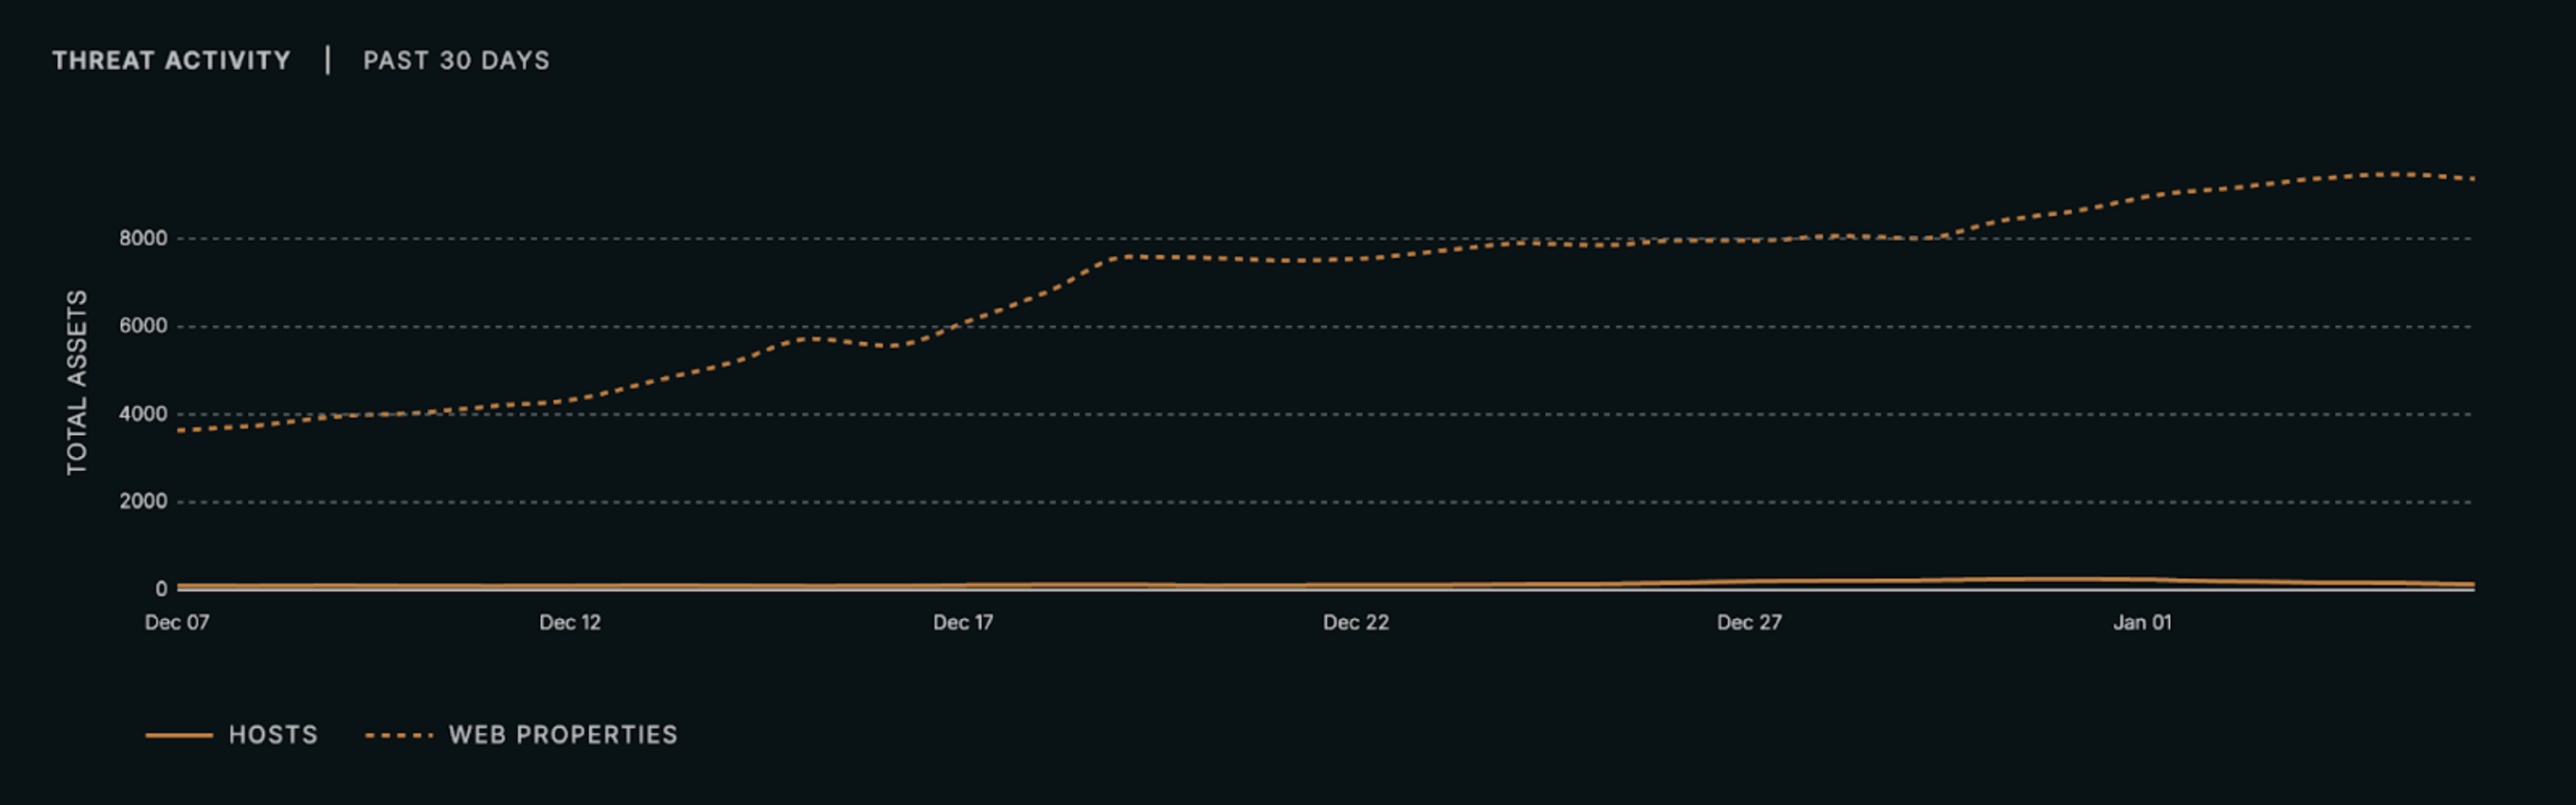This screenshot has height=805, width=2576.
Task: Open the PAST 30 DAYS range label
Action: coord(456,61)
